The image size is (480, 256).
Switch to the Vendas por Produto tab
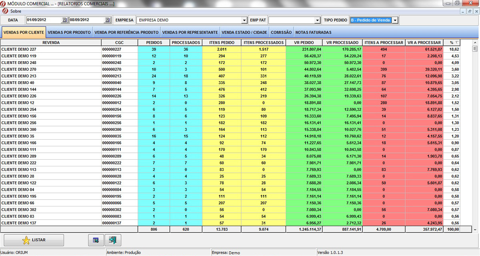pyautogui.click(x=69, y=32)
